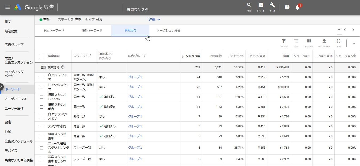This screenshot has width=360, height=166.
Task: Open the reports chart icon
Action: [x=261, y=5]
